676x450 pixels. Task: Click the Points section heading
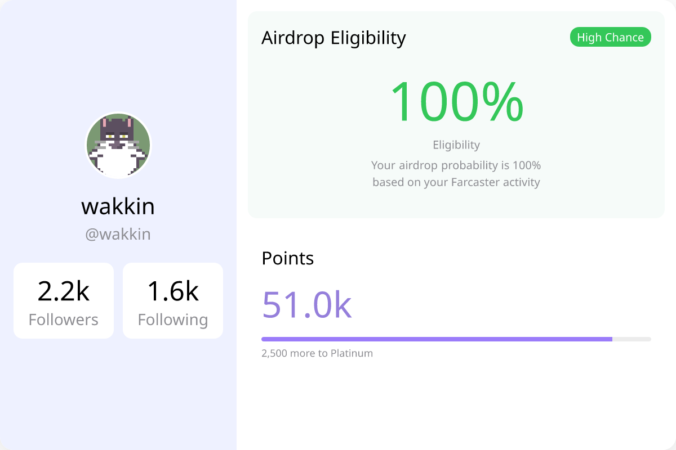[288, 258]
